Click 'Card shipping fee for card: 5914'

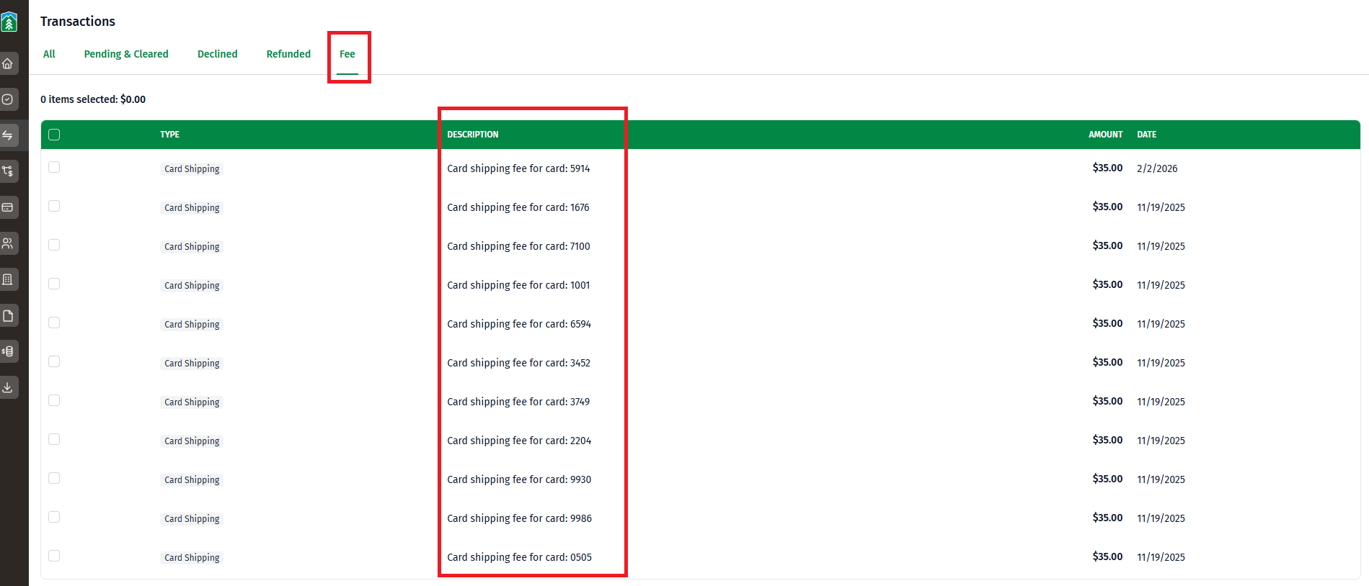[x=518, y=168]
